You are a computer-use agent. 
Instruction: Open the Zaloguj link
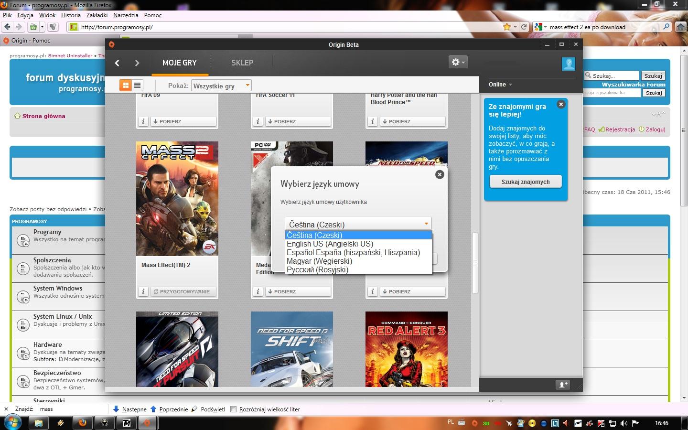tap(655, 129)
